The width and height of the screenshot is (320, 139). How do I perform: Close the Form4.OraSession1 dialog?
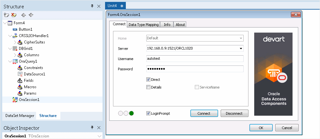click(296, 14)
